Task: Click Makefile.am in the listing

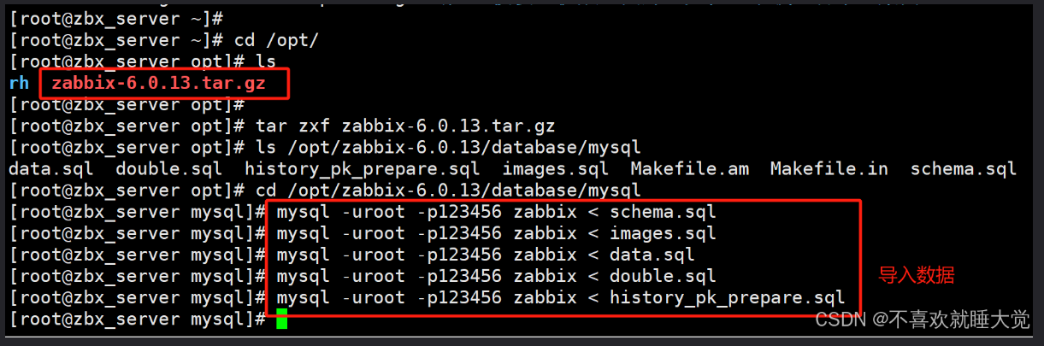Action: pos(690,169)
